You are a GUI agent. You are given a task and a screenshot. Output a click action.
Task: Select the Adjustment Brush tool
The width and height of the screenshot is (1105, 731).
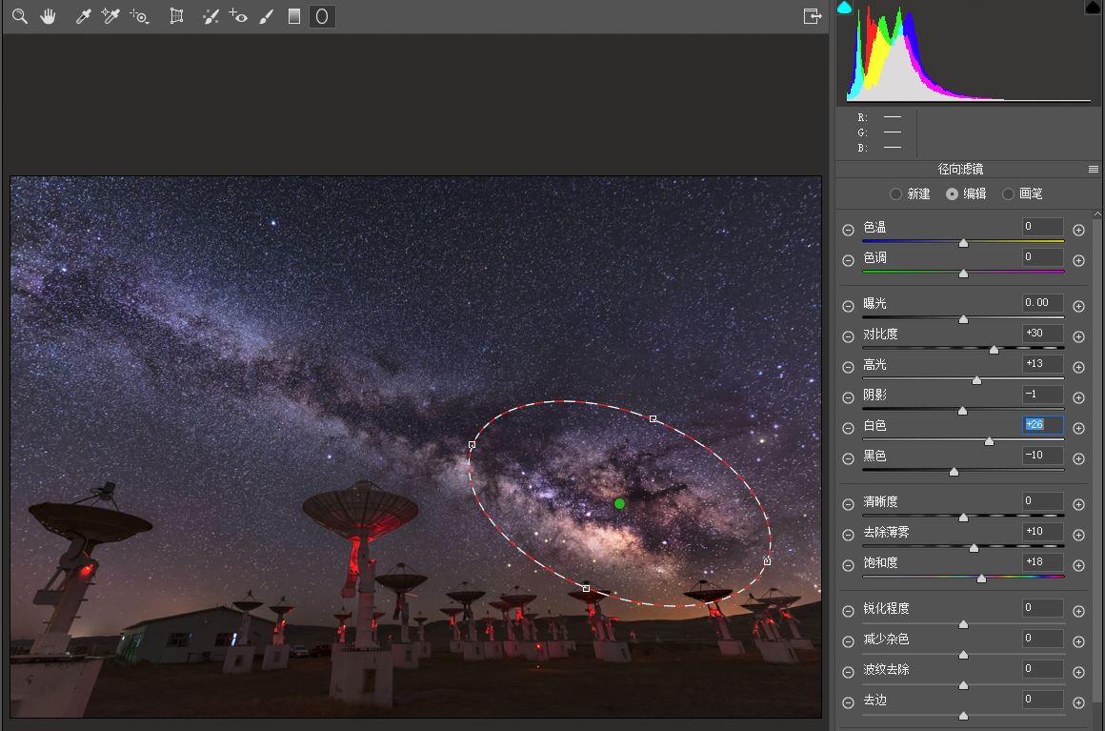[267, 16]
